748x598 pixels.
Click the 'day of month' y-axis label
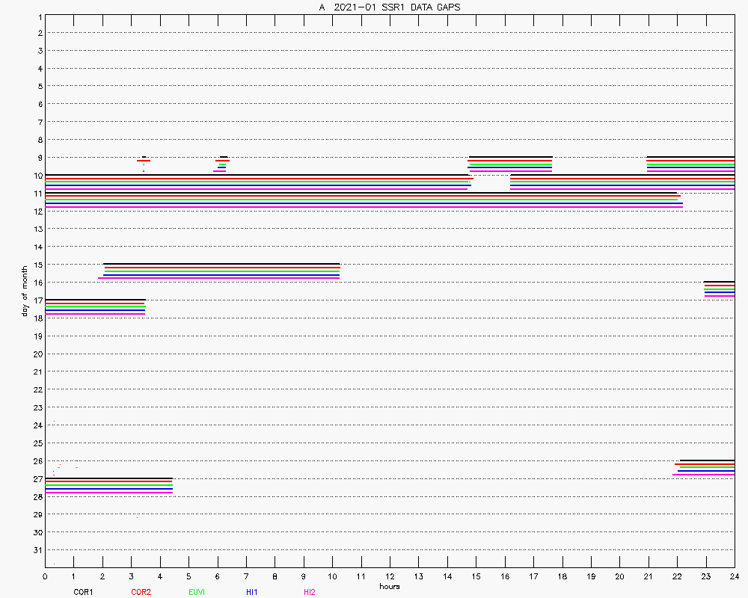coord(25,290)
